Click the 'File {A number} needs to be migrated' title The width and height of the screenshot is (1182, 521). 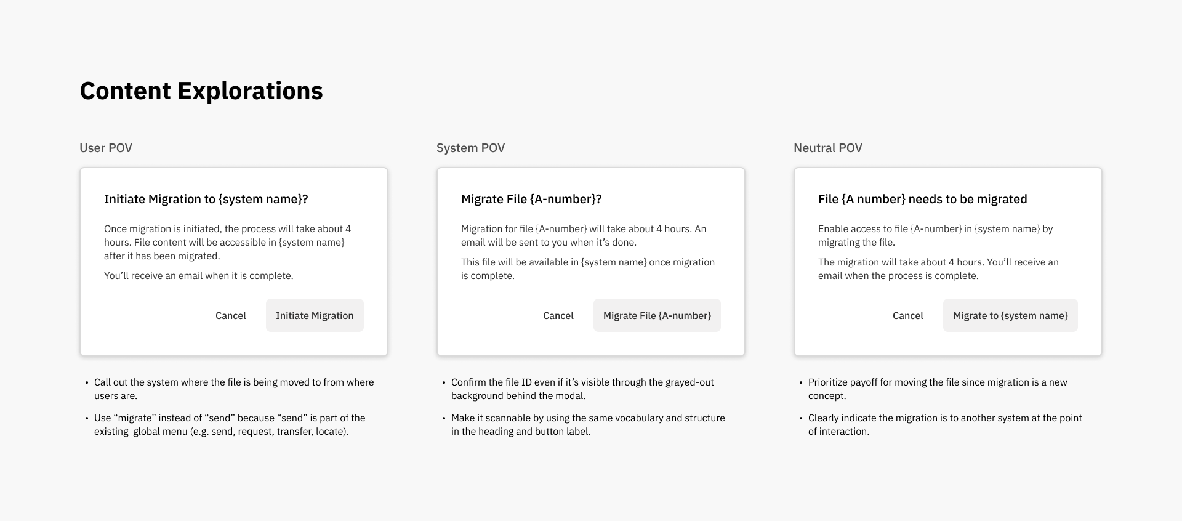coord(922,199)
